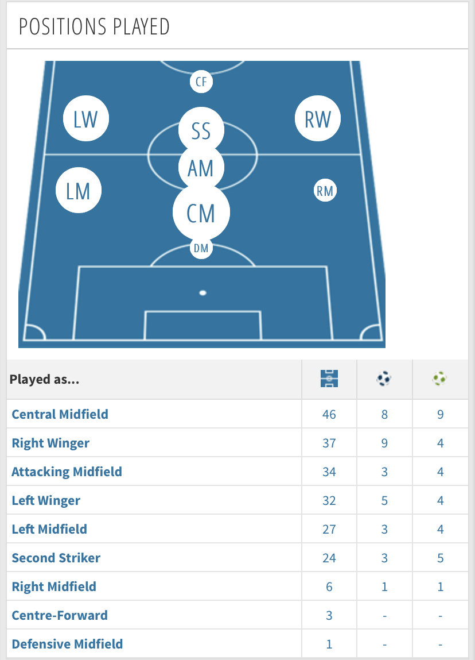Open the Second Striker link
The width and height of the screenshot is (475, 660).
pyautogui.click(x=56, y=558)
